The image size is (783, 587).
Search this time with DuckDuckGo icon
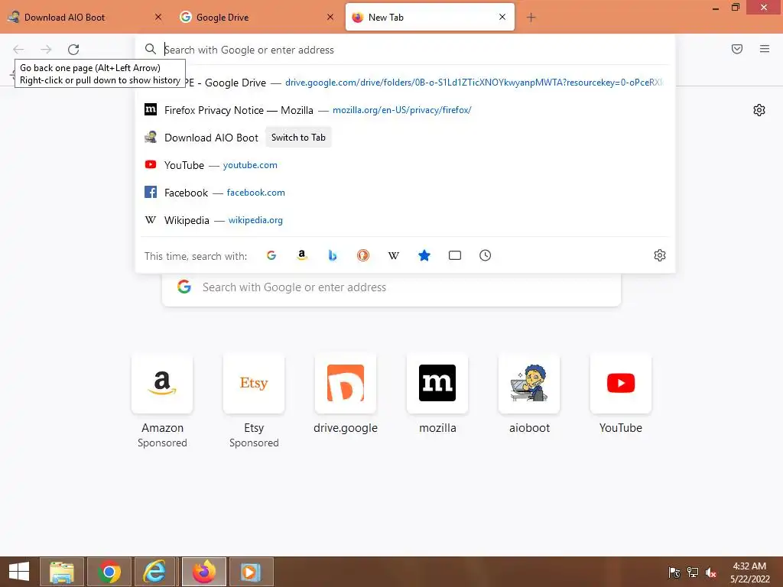(x=363, y=255)
